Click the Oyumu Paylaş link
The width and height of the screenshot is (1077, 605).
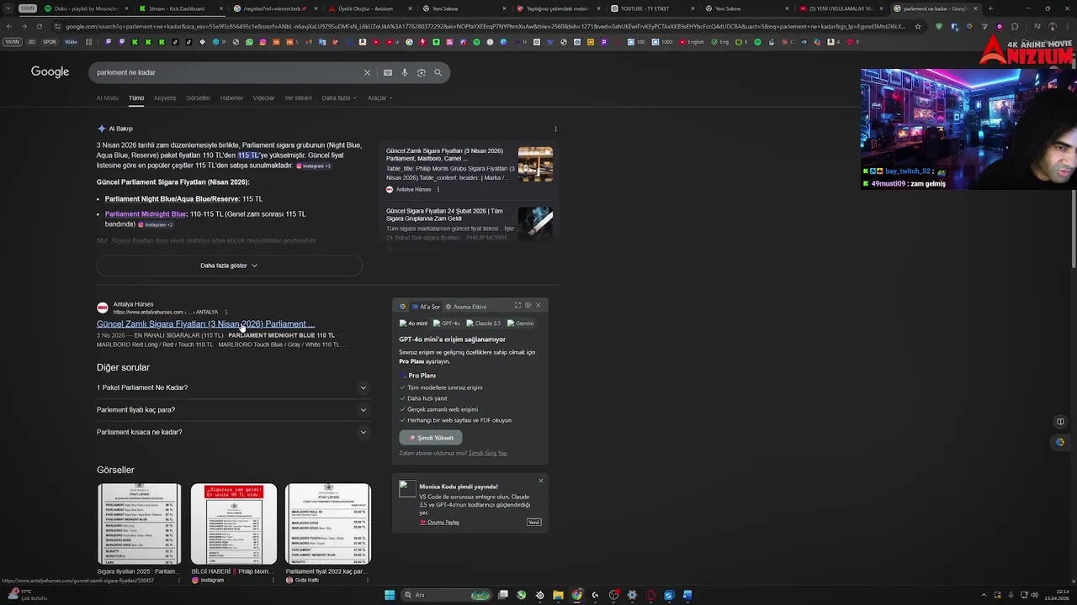coord(440,522)
